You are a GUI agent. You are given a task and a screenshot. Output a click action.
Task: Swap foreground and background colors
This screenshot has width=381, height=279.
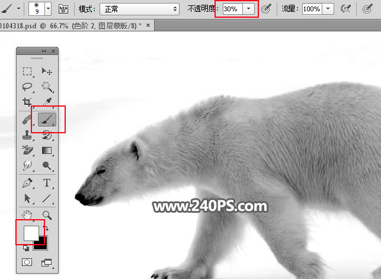pos(46,228)
